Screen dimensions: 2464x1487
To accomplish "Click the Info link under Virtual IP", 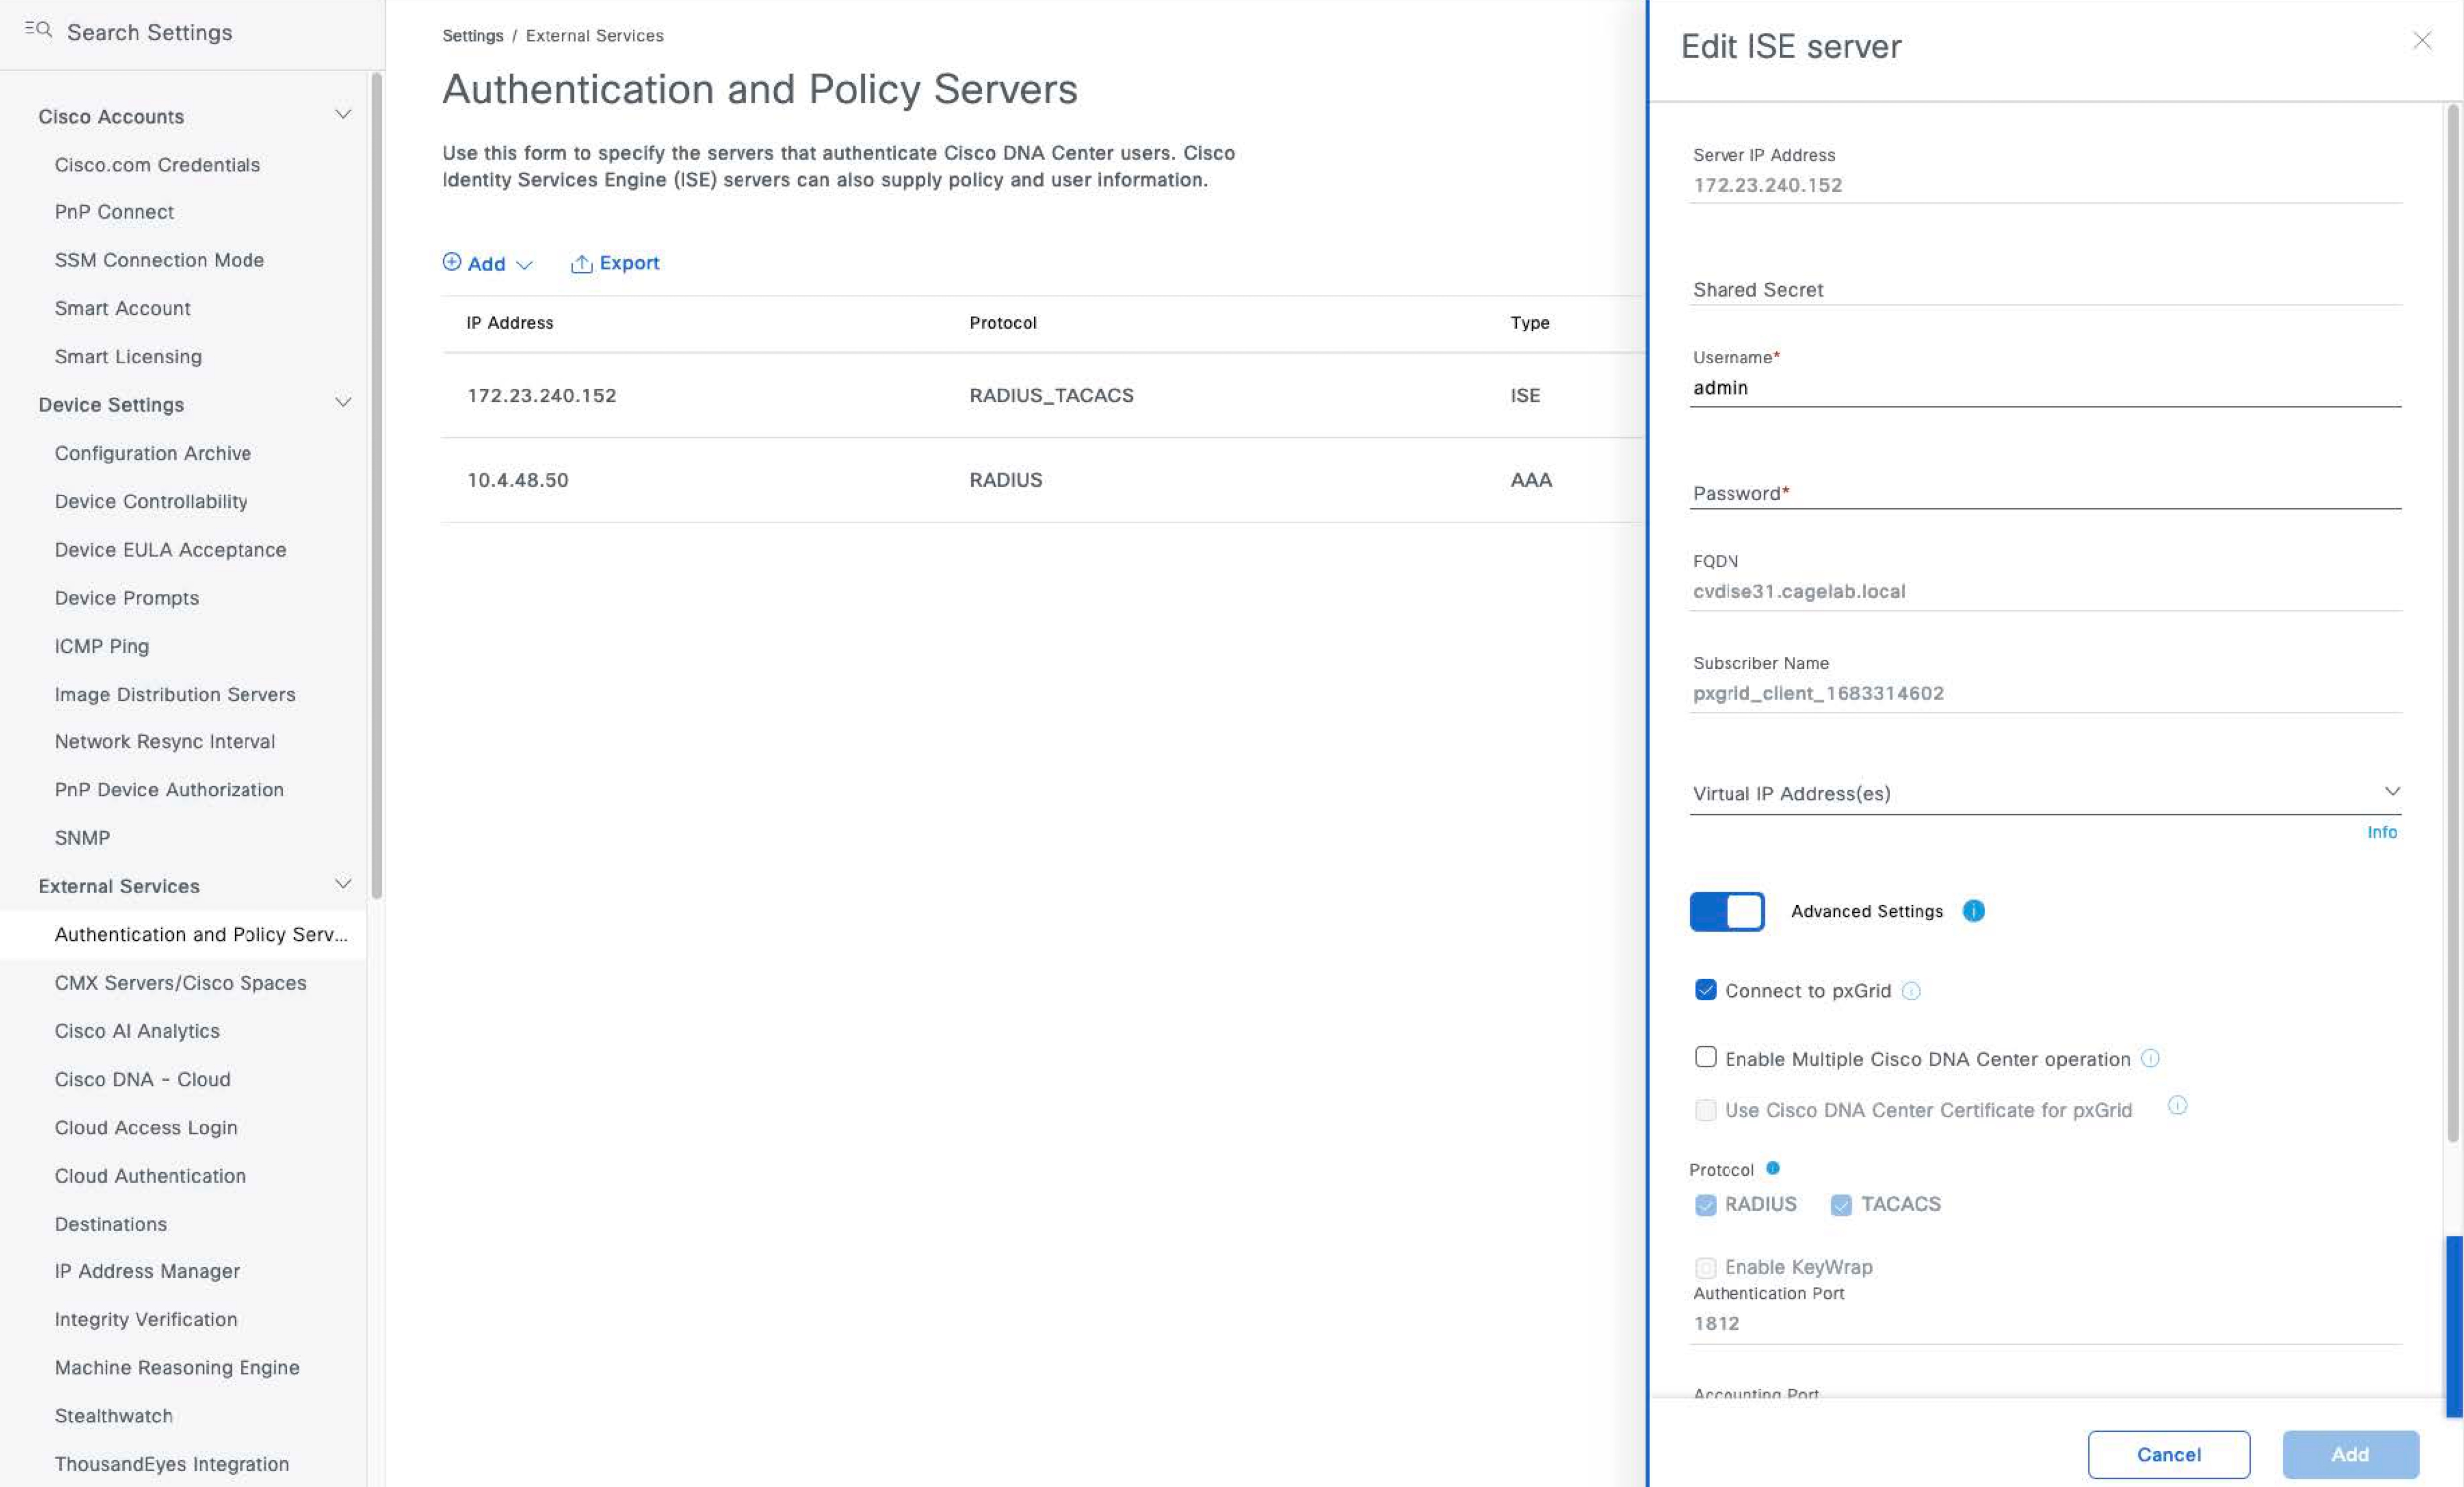I will [x=2381, y=832].
